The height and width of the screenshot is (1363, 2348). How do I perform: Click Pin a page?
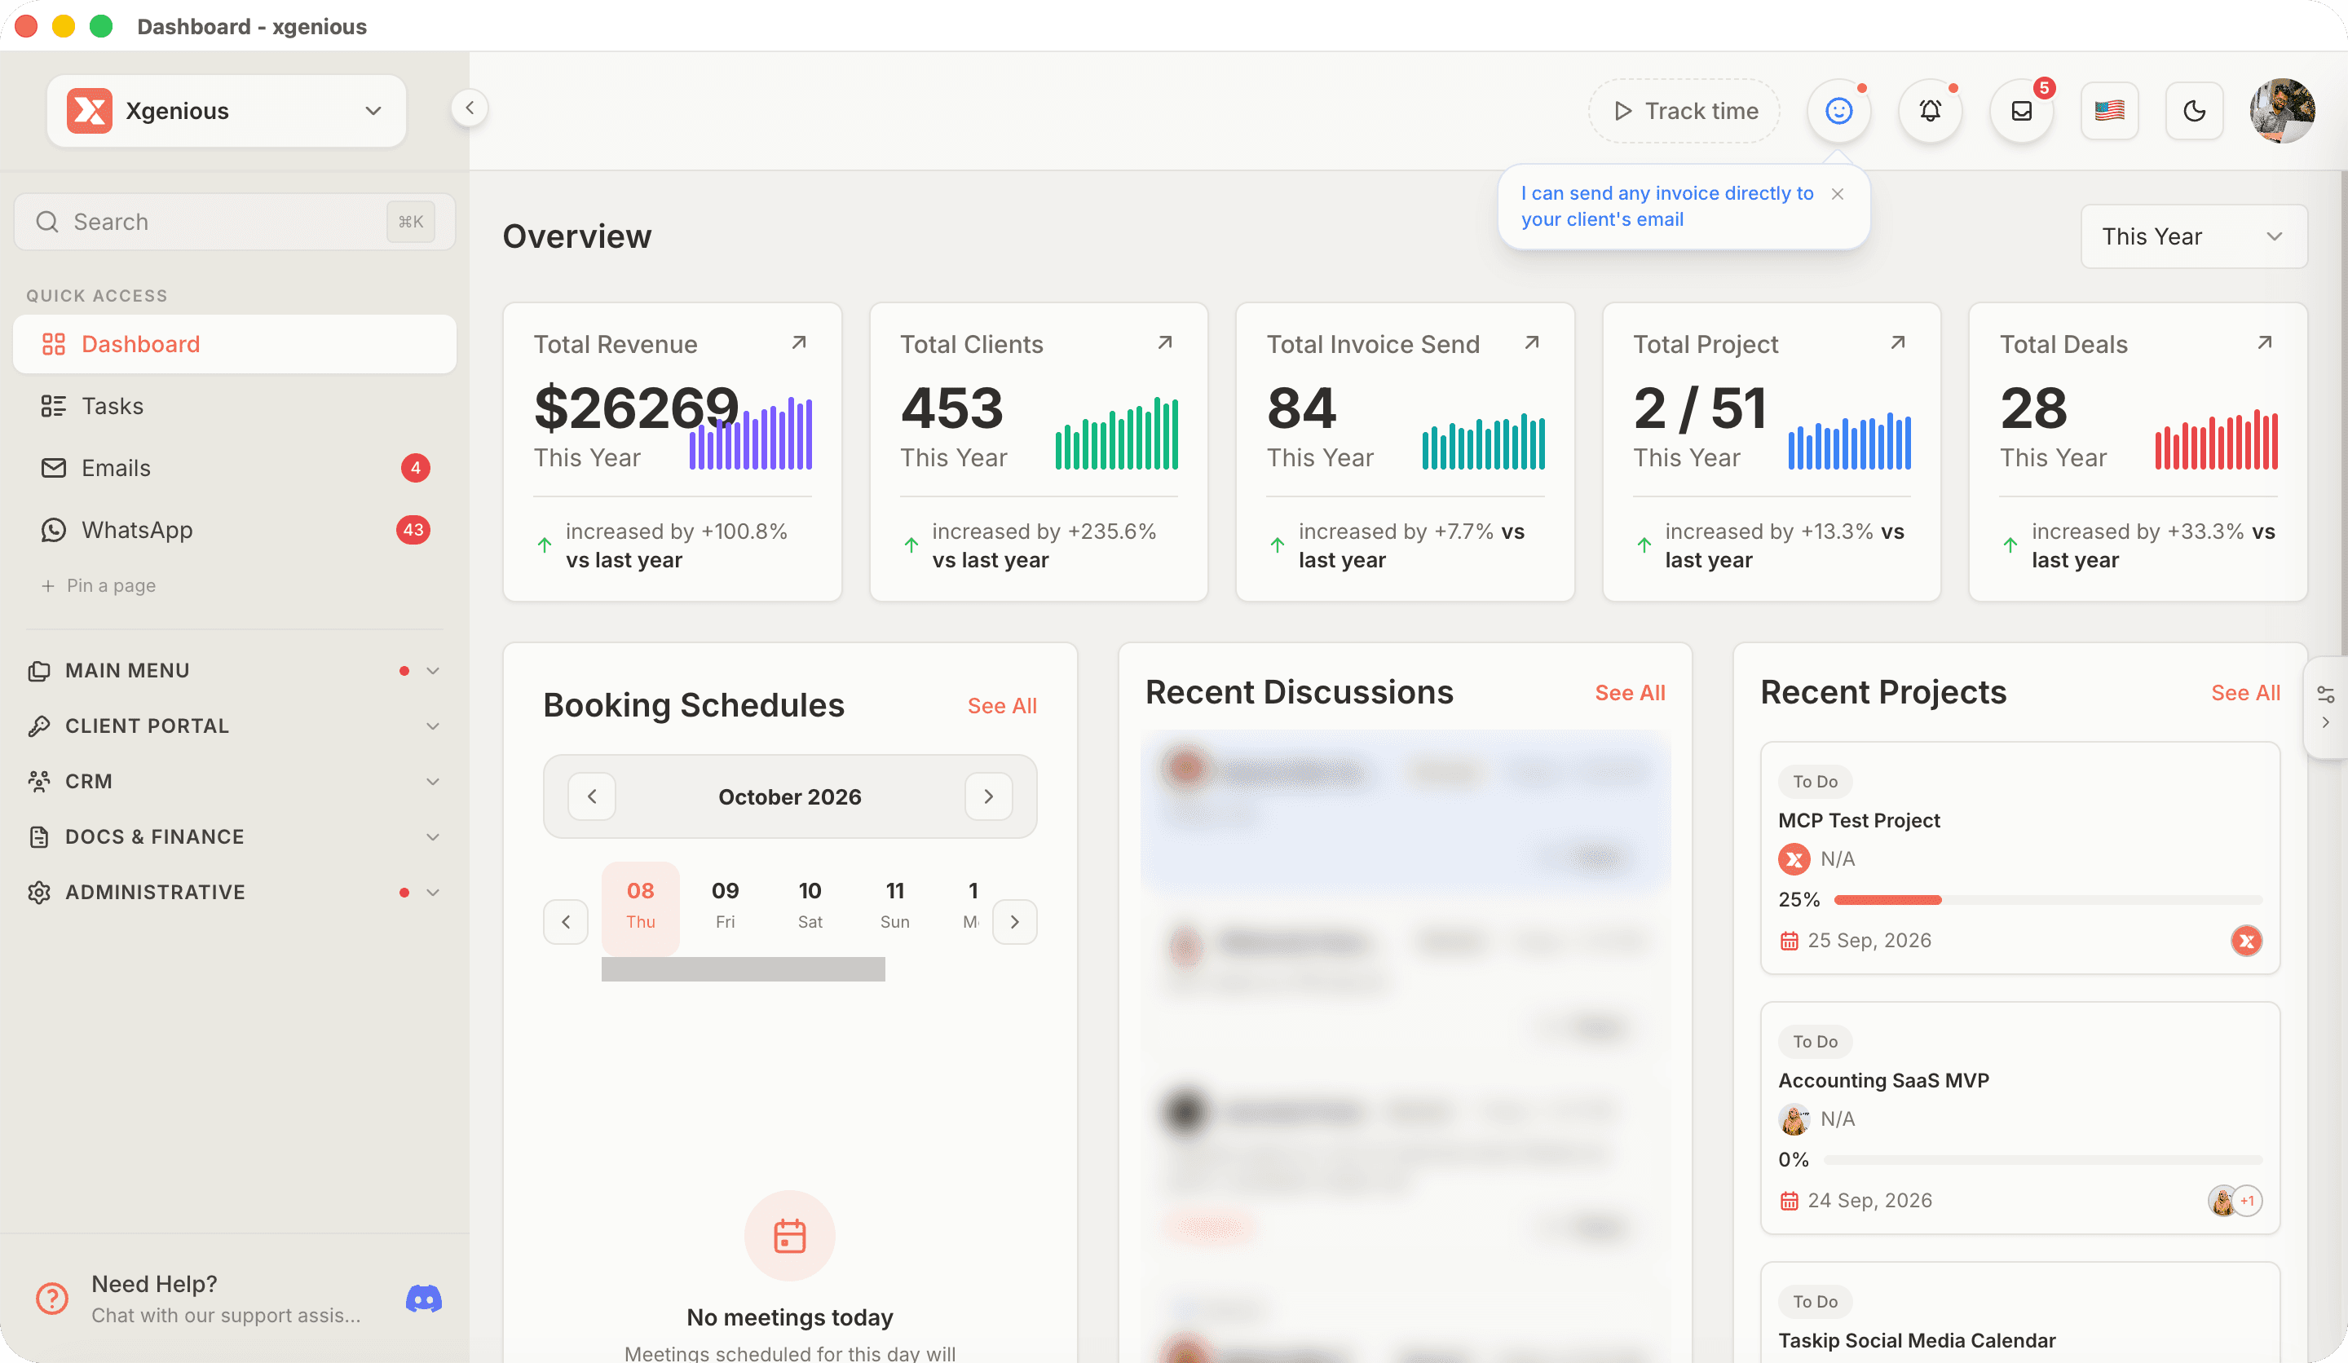point(99,585)
